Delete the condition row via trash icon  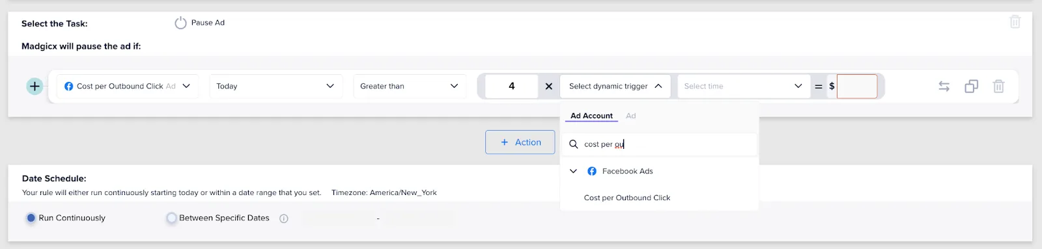coord(998,86)
